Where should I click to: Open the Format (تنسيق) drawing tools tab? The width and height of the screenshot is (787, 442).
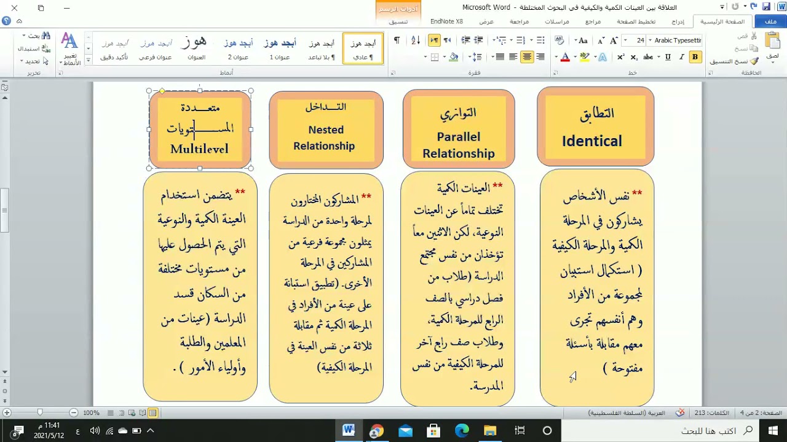398,21
